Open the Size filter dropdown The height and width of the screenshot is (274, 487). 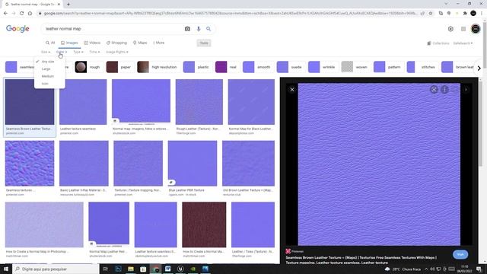[46, 52]
